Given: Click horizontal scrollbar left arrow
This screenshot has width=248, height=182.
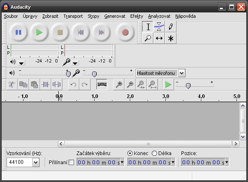Looking at the screenshot, I should coord(61,144).
